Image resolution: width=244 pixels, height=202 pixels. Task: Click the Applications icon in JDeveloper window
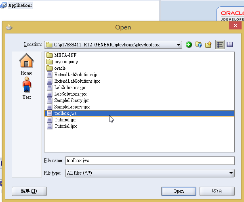click(3, 5)
